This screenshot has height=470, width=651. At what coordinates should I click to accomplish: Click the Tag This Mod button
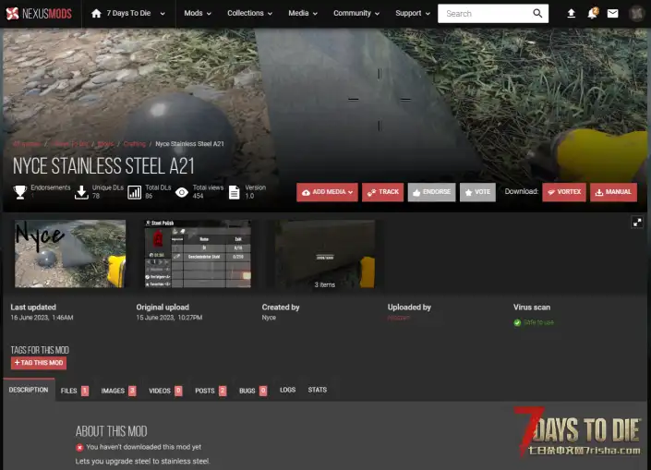point(39,363)
